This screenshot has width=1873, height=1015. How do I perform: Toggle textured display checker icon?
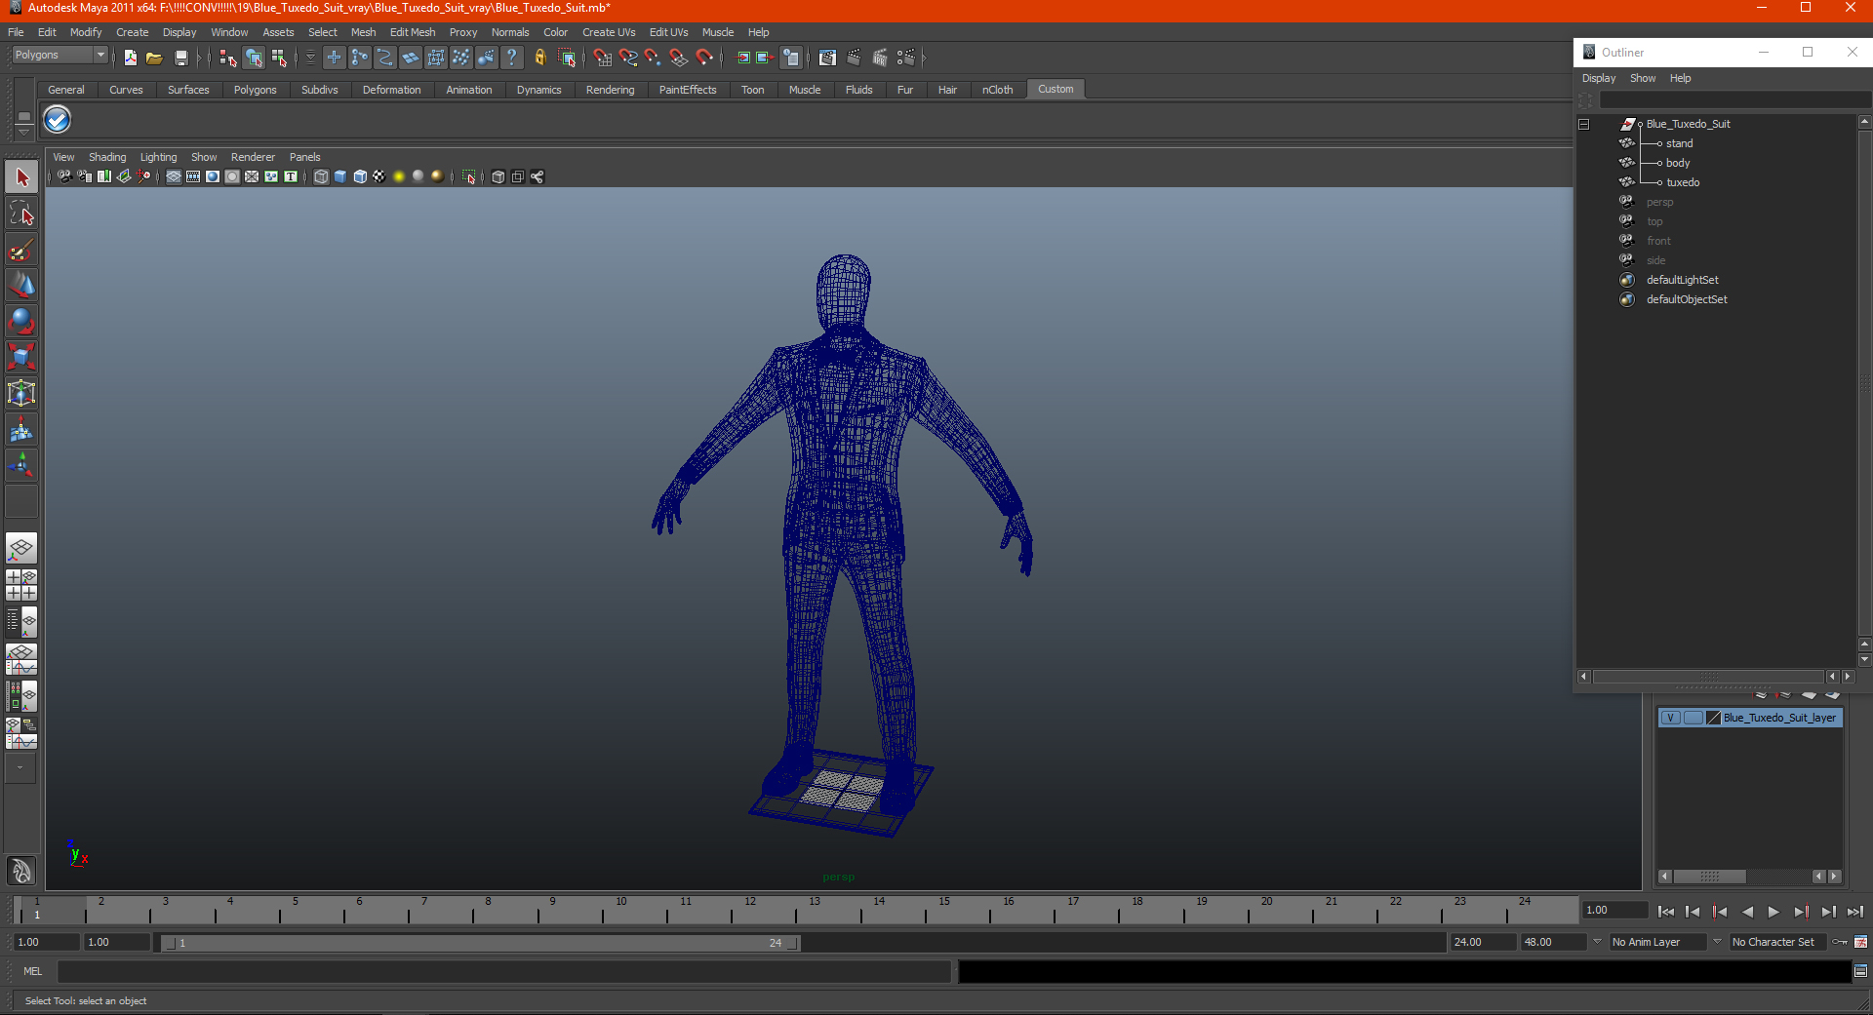[x=379, y=176]
